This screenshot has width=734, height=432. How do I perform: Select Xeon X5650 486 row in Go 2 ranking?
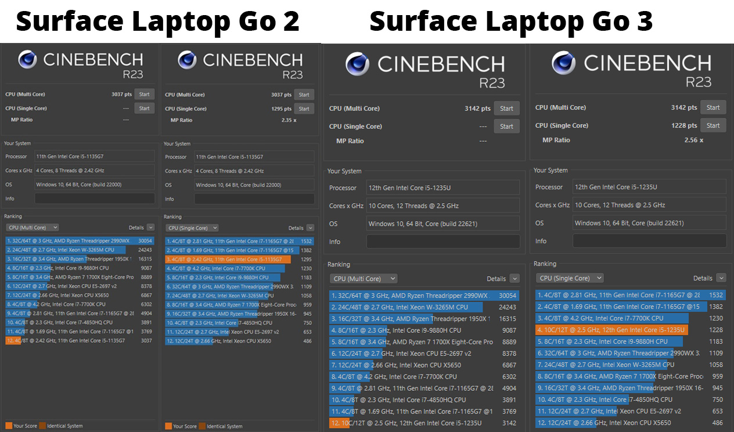click(x=240, y=341)
